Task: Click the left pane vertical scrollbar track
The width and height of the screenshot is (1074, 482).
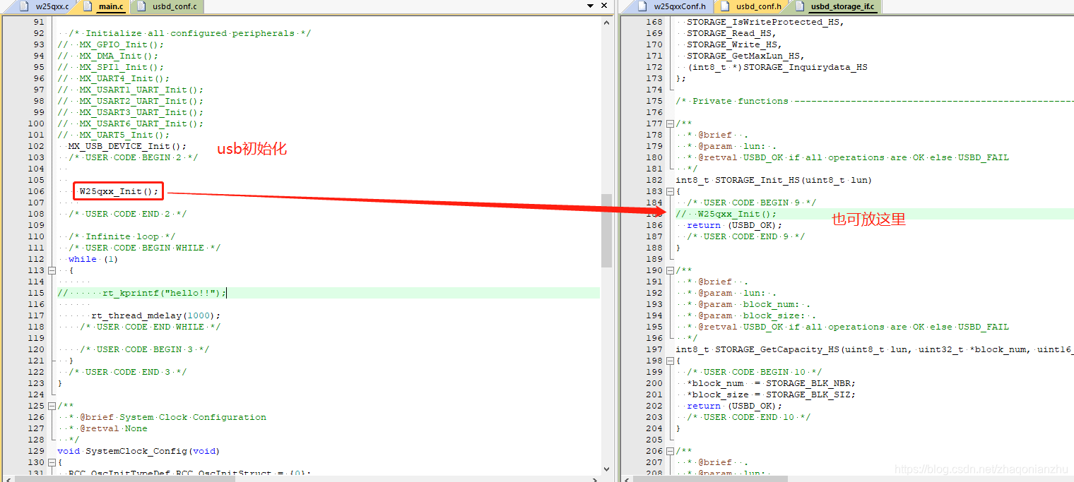Action: 606,353
